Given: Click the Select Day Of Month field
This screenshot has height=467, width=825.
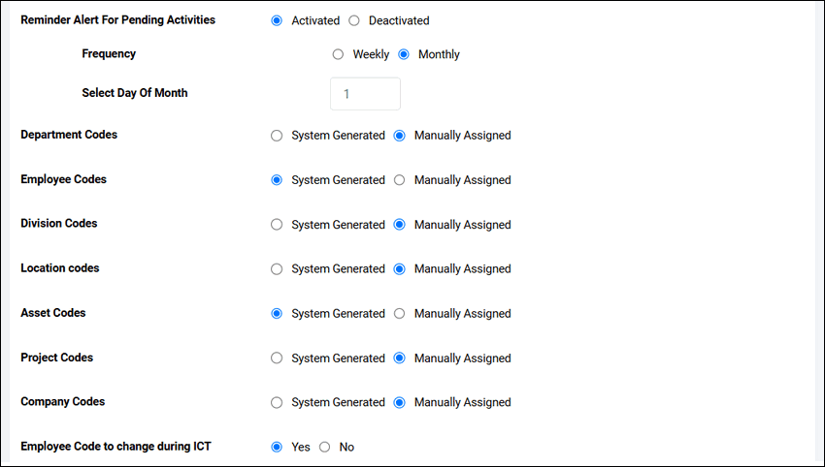Looking at the screenshot, I should pyautogui.click(x=365, y=94).
